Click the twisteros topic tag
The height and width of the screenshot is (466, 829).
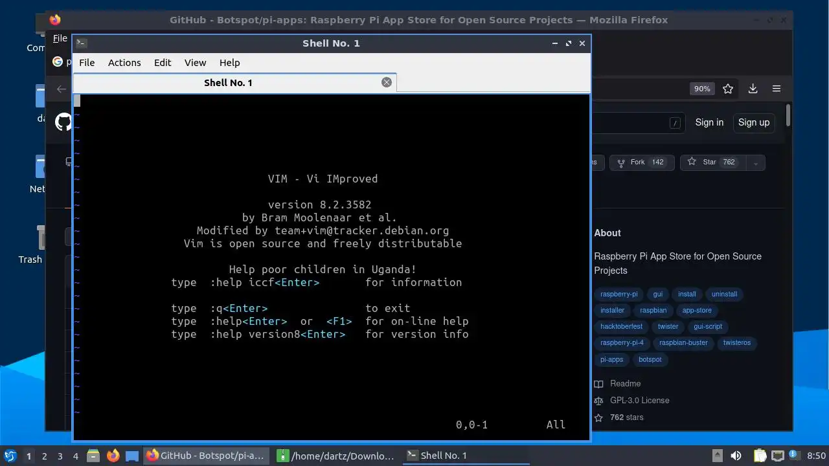(737, 343)
